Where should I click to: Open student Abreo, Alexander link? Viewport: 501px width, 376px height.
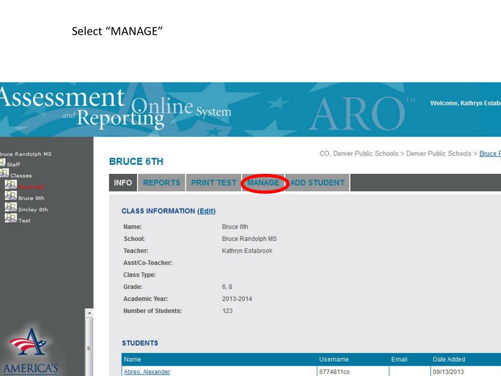point(147,372)
